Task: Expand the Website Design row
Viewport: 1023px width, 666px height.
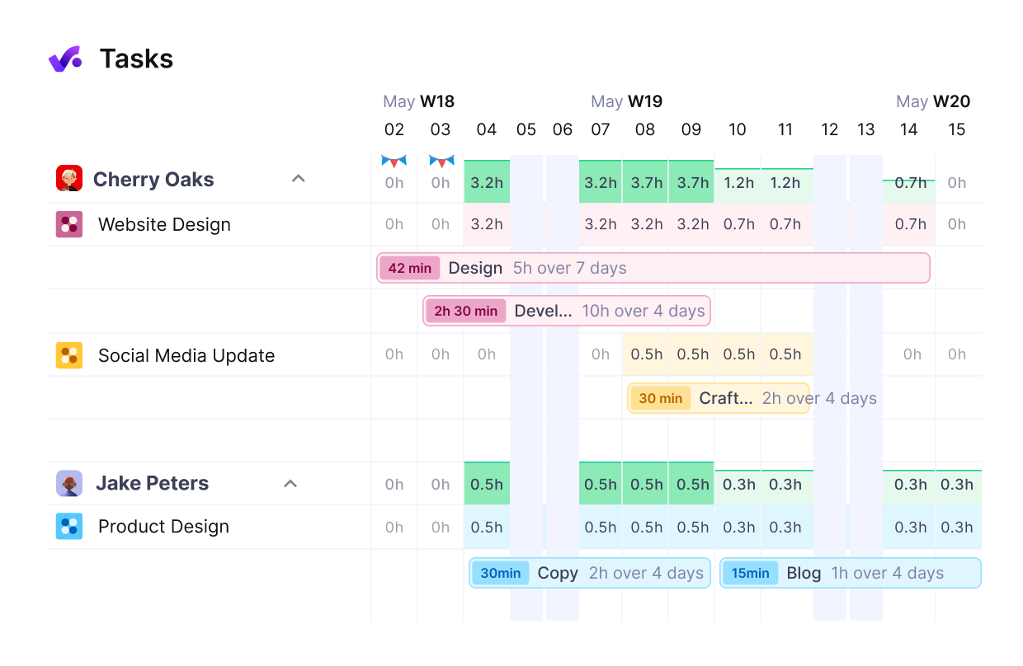Action: (x=163, y=224)
